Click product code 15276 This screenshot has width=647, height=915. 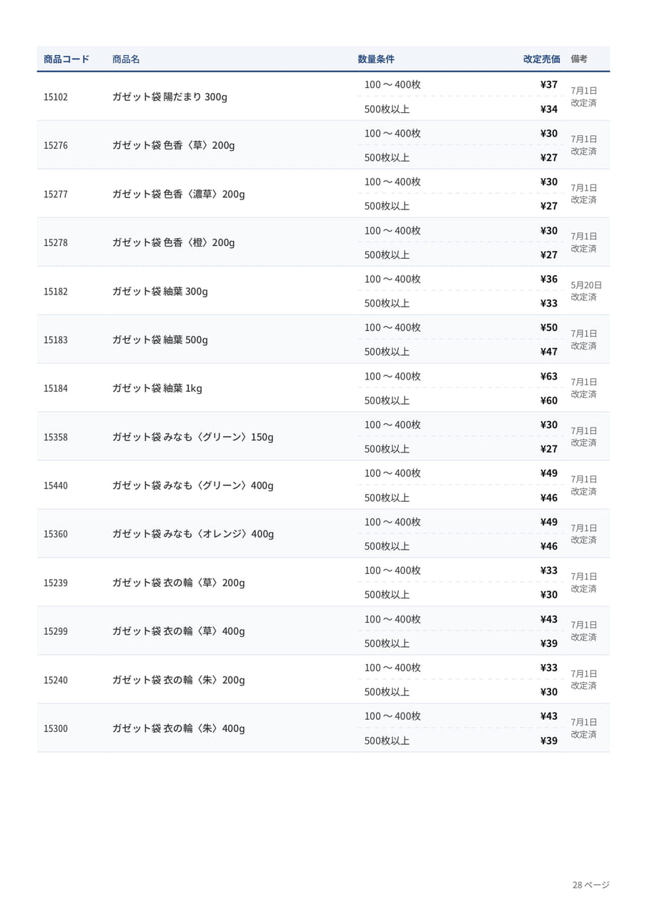tap(56, 145)
